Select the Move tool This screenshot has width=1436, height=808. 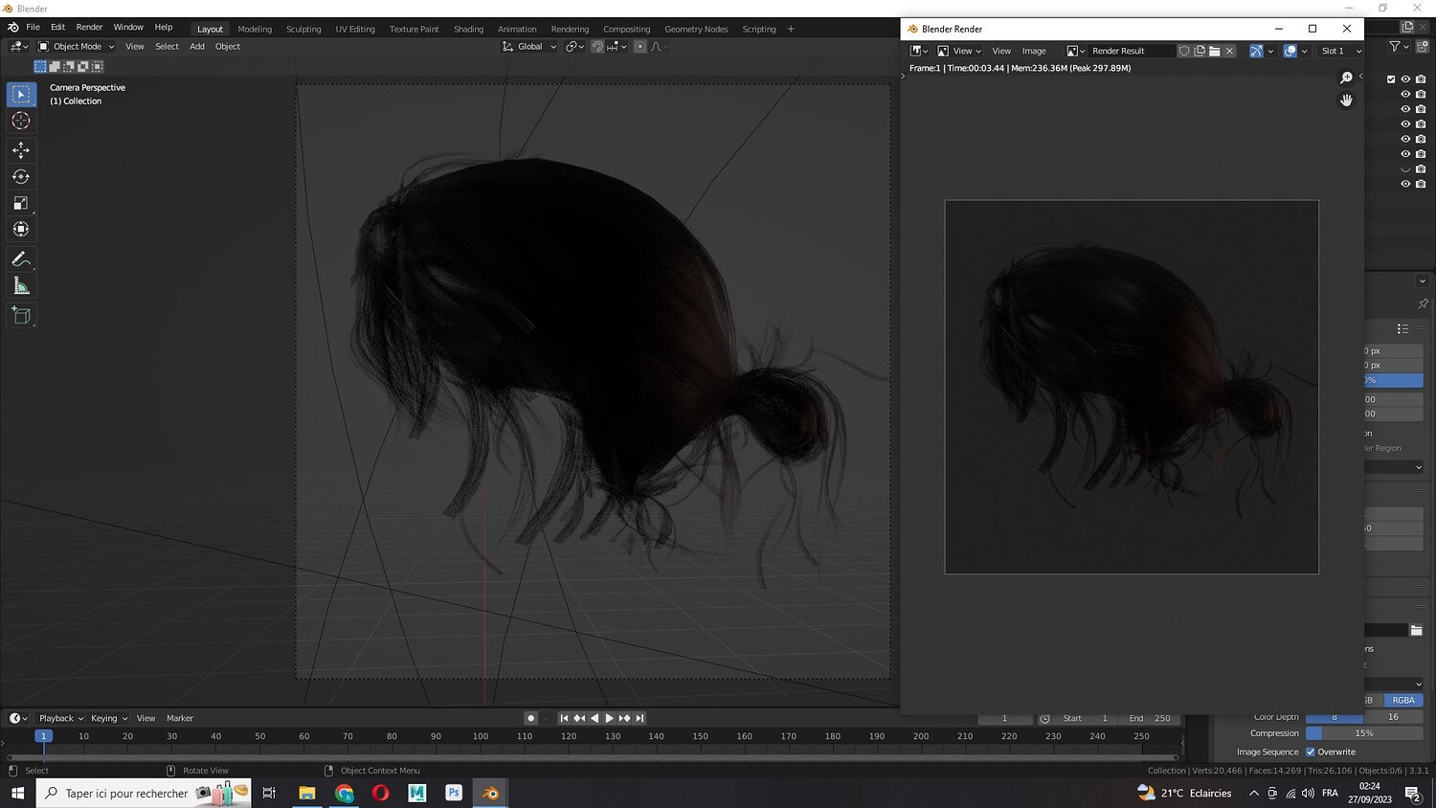point(21,150)
